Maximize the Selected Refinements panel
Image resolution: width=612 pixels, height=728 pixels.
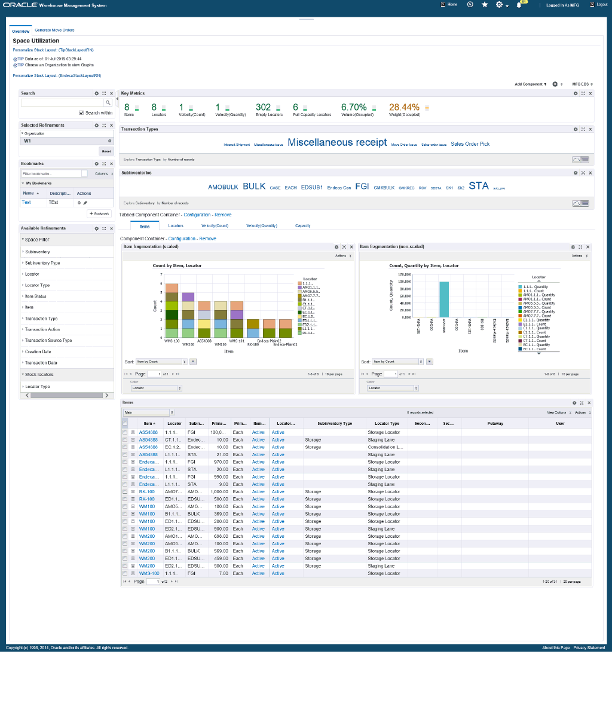click(x=104, y=126)
